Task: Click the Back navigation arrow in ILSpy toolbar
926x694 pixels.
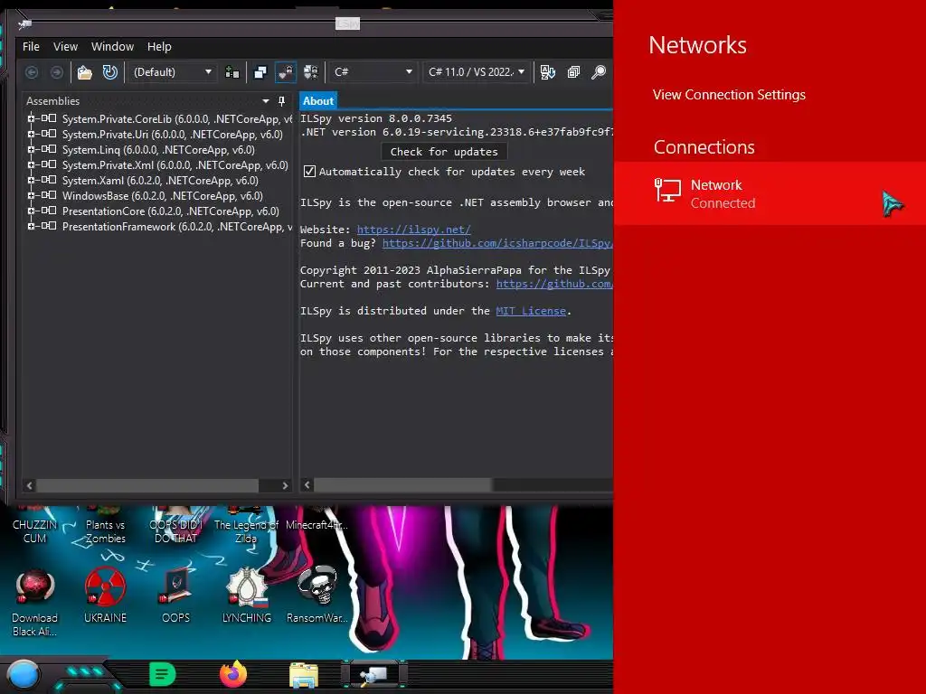Action: [x=32, y=72]
